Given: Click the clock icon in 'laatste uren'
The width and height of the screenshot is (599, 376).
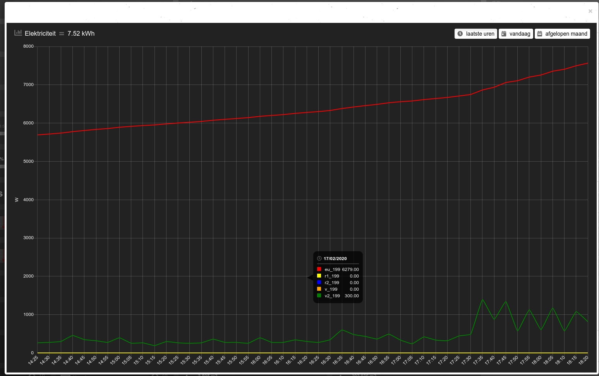Looking at the screenshot, I should click(460, 34).
